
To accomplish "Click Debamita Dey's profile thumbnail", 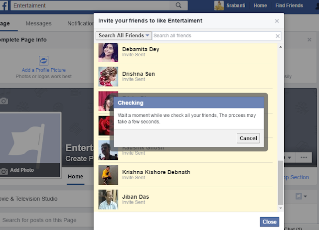I will click(x=108, y=52).
